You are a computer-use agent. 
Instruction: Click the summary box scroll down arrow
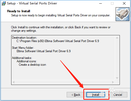pyautogui.click(x=117, y=78)
